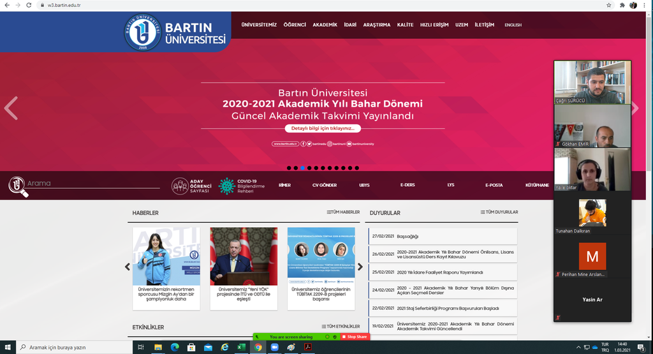Expand the ÖĞRENCİ menu
Viewport: 653px width, 354px height.
tap(295, 25)
